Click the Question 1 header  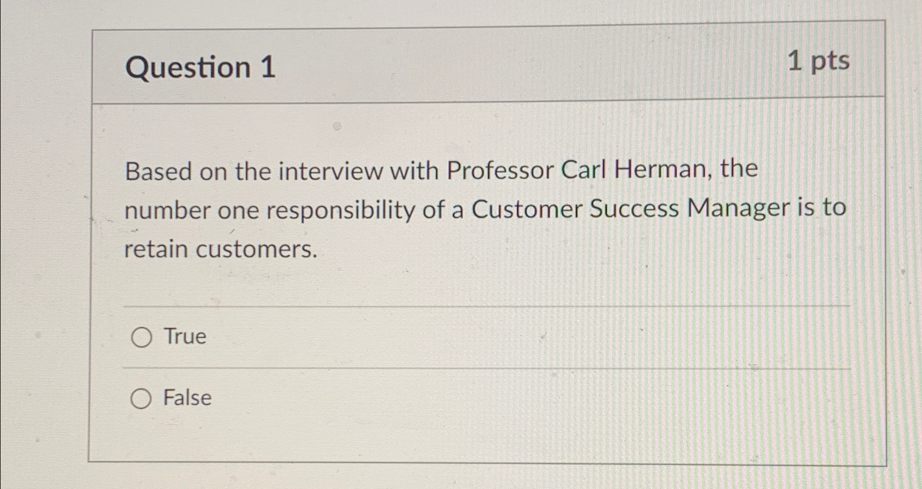(x=201, y=67)
